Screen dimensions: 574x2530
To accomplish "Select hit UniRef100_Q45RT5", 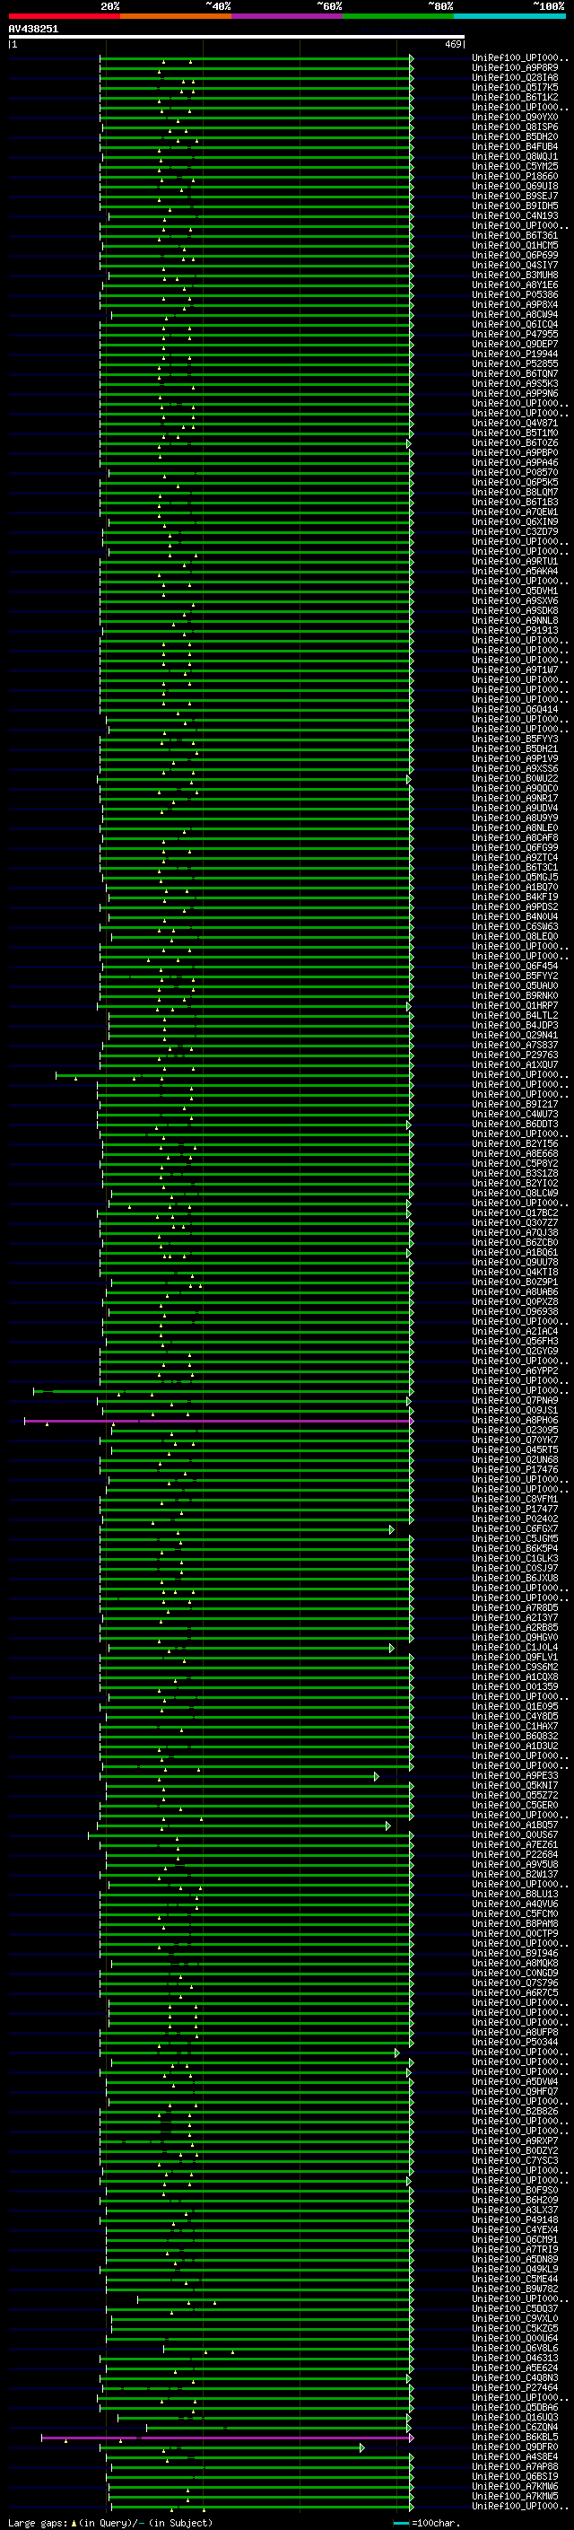I will [515, 1449].
